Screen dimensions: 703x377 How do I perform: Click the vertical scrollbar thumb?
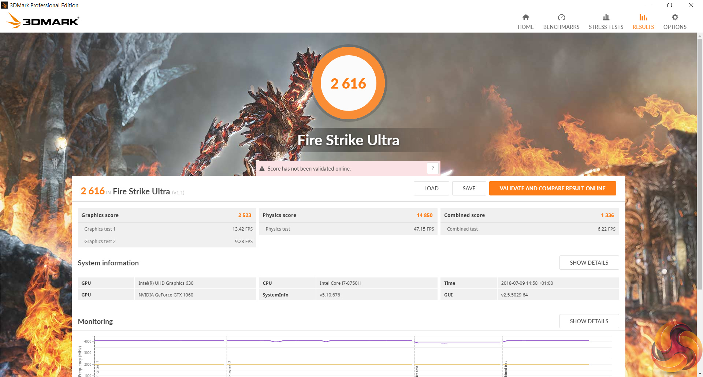click(x=700, y=161)
